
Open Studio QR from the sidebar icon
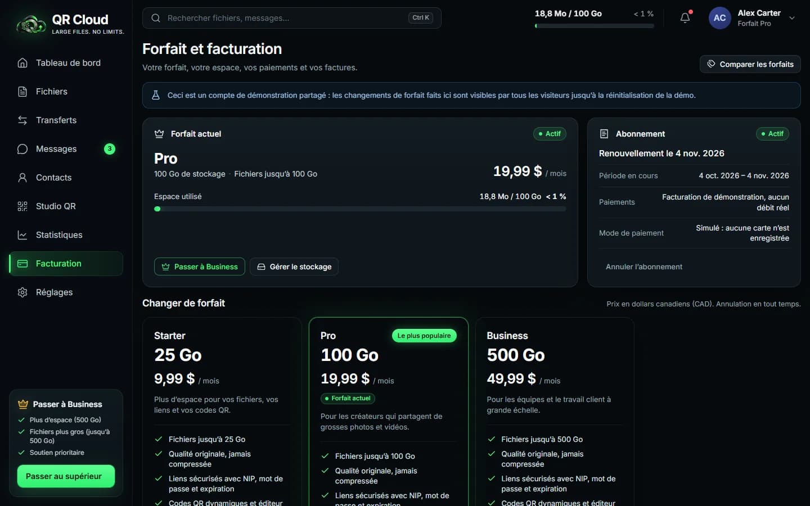click(22, 206)
